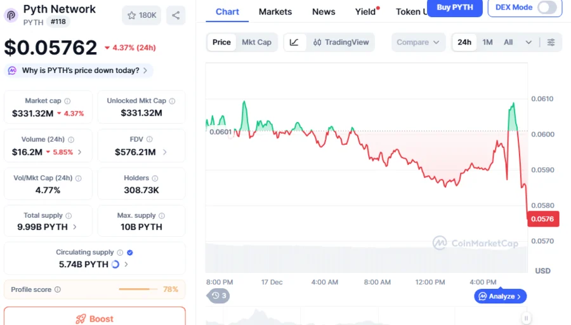Image resolution: width=571 pixels, height=325 pixels.
Task: Switch to the Markets tab
Action: 275,11
